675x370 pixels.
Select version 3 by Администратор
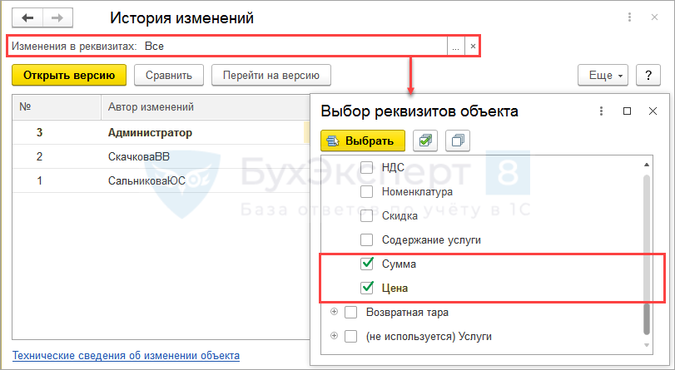point(161,132)
